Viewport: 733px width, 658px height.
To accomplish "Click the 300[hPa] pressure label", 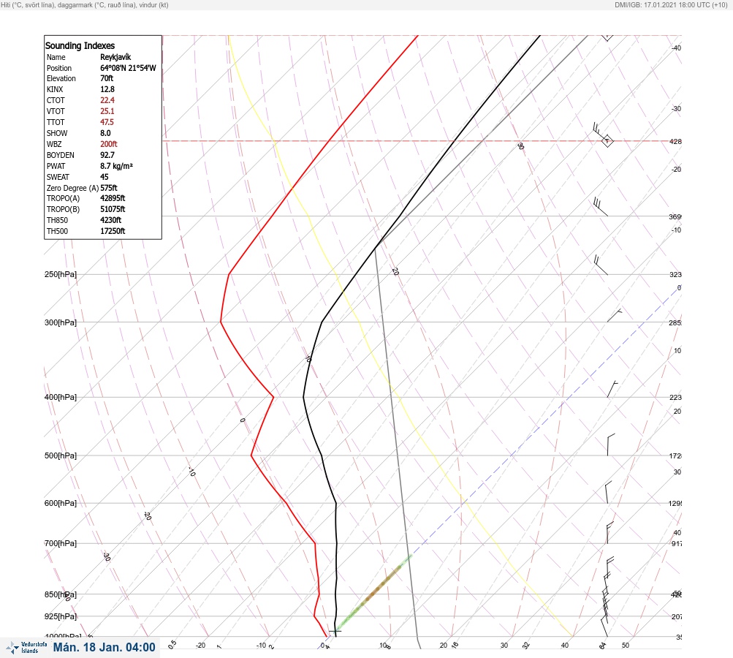I will [61, 322].
